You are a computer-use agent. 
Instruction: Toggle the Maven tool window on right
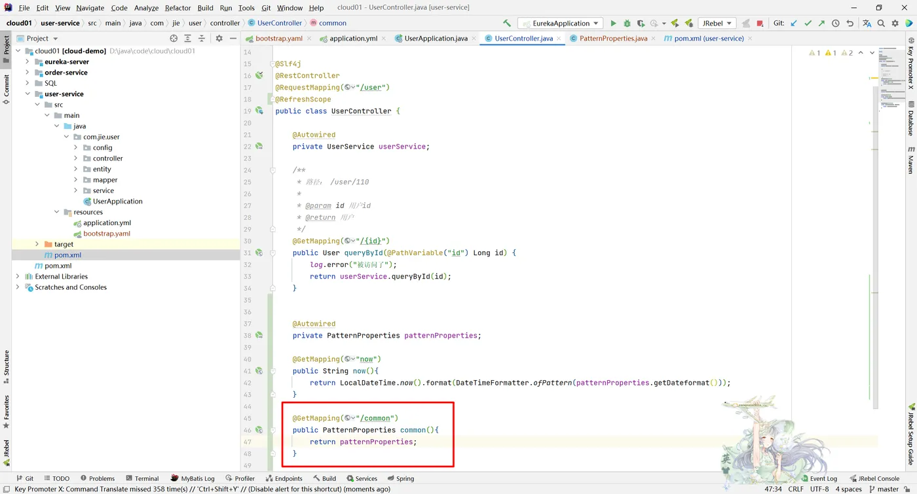point(910,160)
